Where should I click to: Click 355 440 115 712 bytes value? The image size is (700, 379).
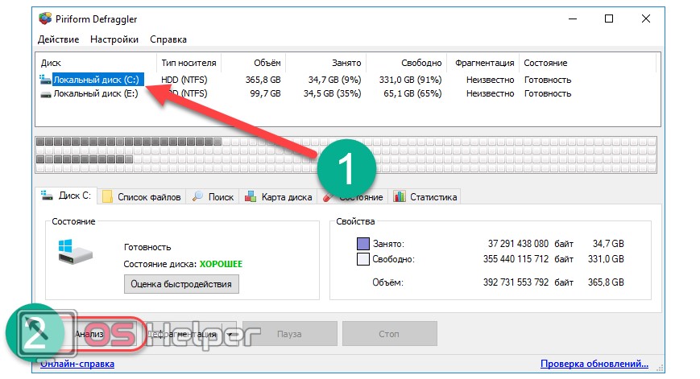(x=516, y=259)
